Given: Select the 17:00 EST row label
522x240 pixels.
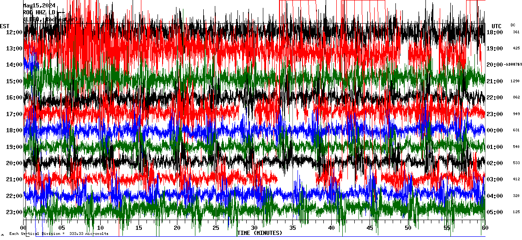Looking at the screenshot, I should coord(14,114).
